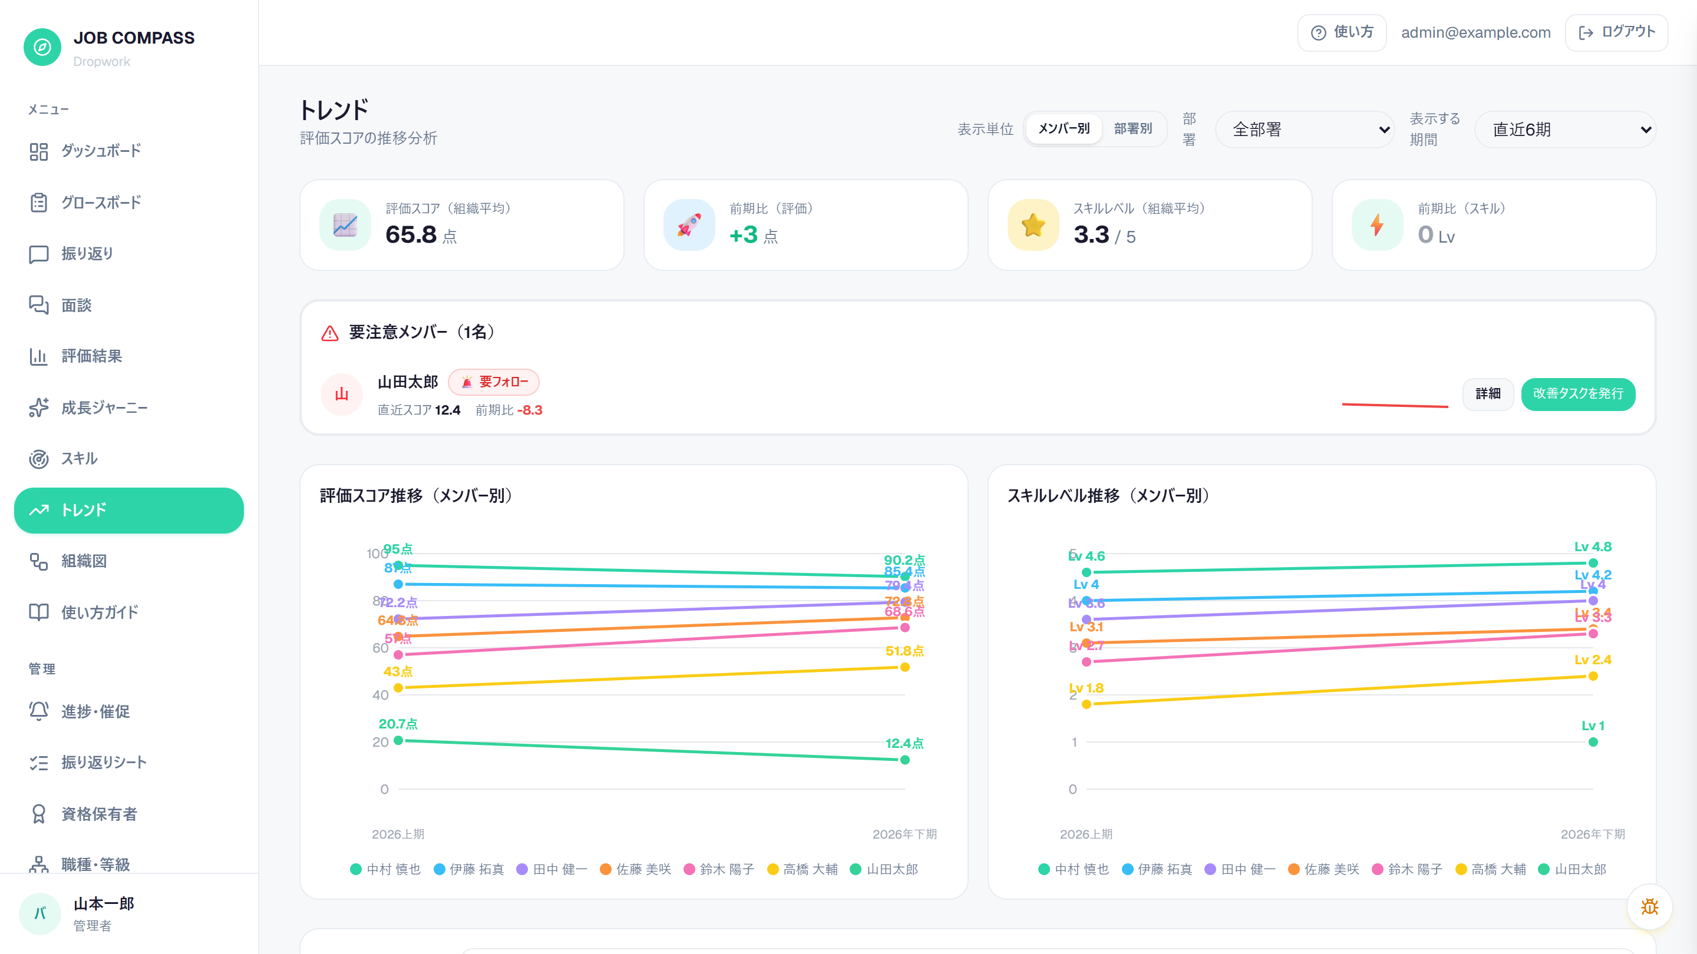Screen dimensions: 1697x954
Task: Click the logout arrow icon
Action: coord(1586,33)
